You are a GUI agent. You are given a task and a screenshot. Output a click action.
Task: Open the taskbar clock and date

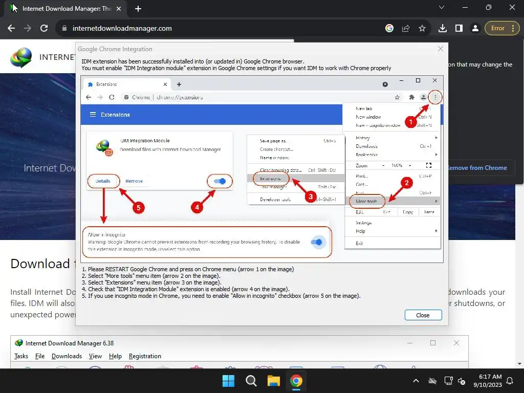click(x=488, y=381)
